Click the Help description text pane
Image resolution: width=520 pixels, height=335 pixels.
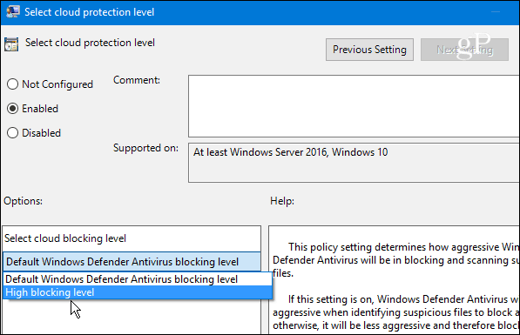[x=394, y=280]
